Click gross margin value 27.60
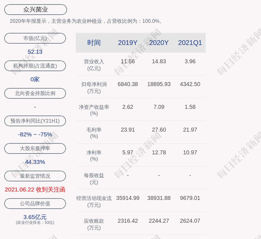This screenshot has height=239, width=261. click(x=159, y=130)
